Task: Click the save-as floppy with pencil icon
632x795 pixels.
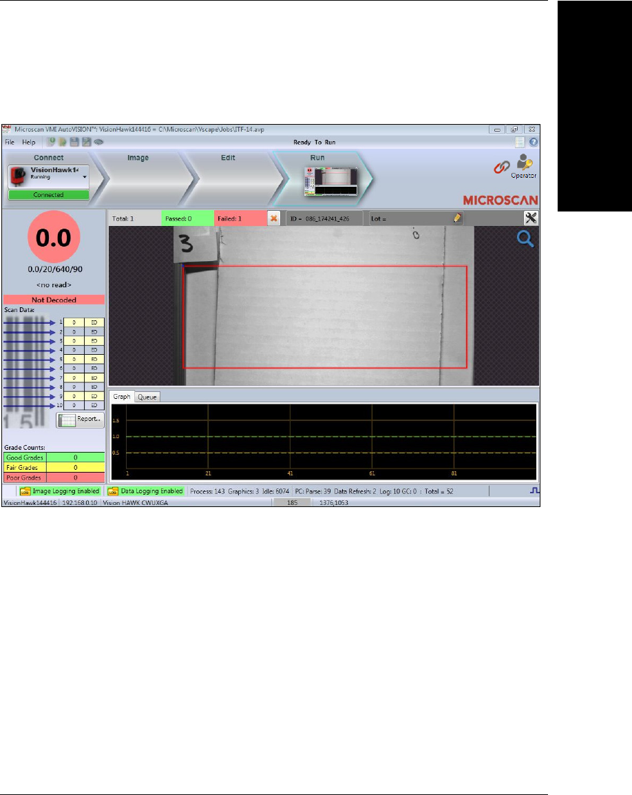Action: [86, 143]
